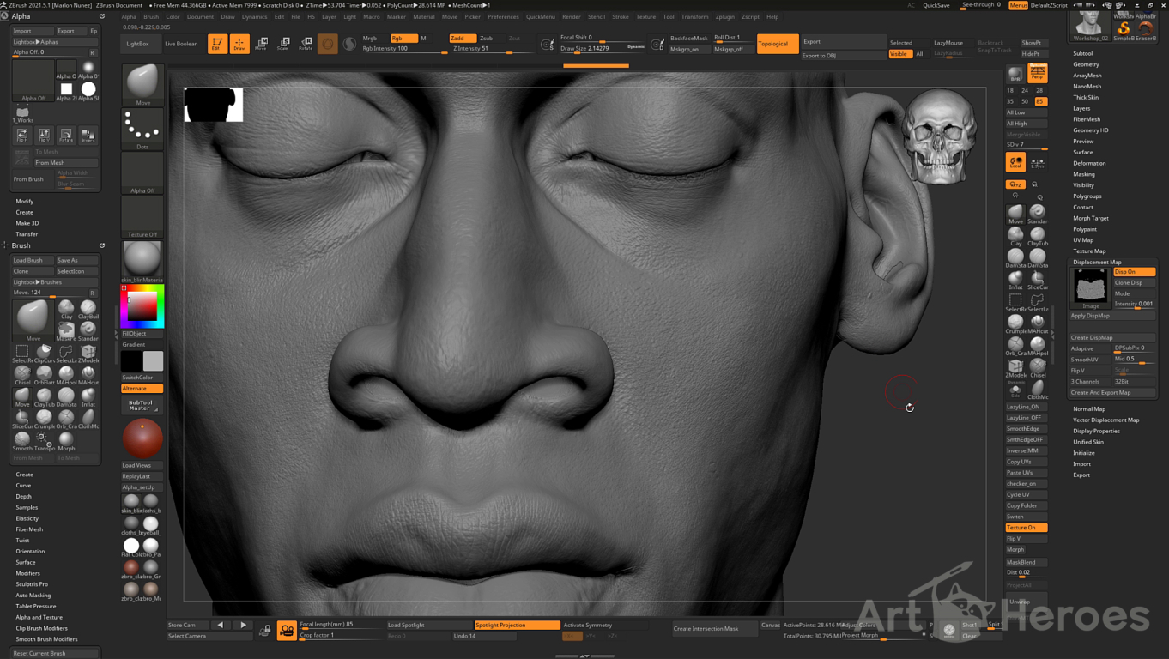This screenshot has height=659, width=1169.
Task: Click Create Intersection Mask button
Action: click(x=715, y=629)
